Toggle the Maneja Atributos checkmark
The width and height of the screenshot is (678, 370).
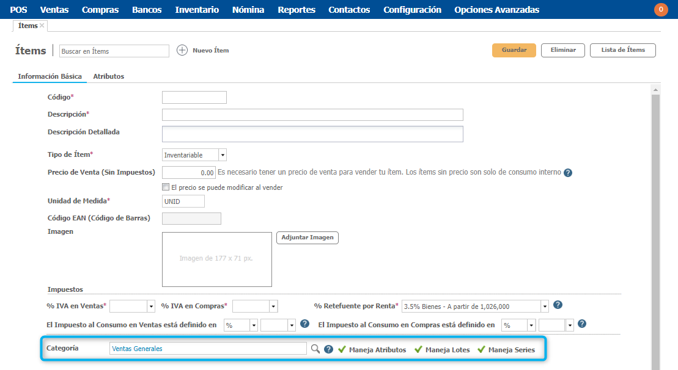342,350
